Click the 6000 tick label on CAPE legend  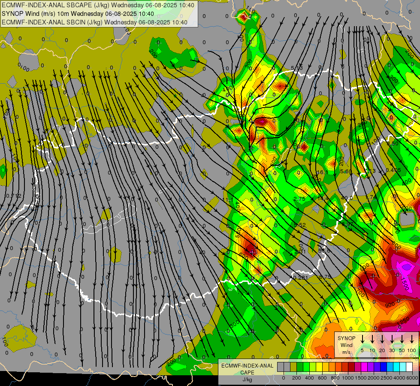pos(412,378)
